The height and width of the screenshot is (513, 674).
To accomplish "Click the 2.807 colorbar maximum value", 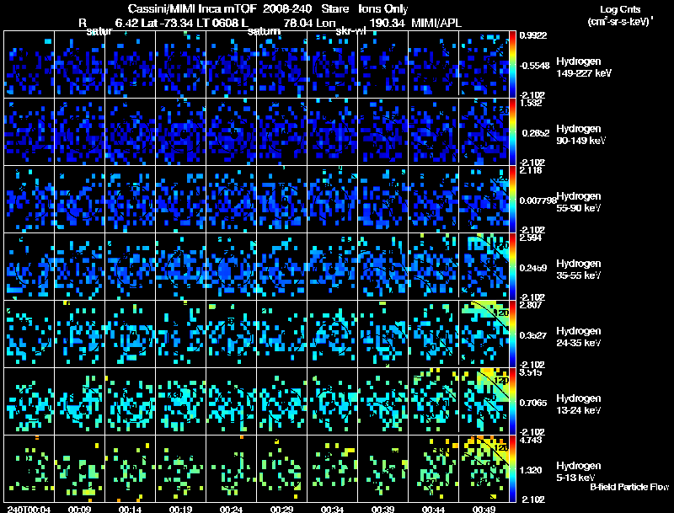I will (531, 306).
